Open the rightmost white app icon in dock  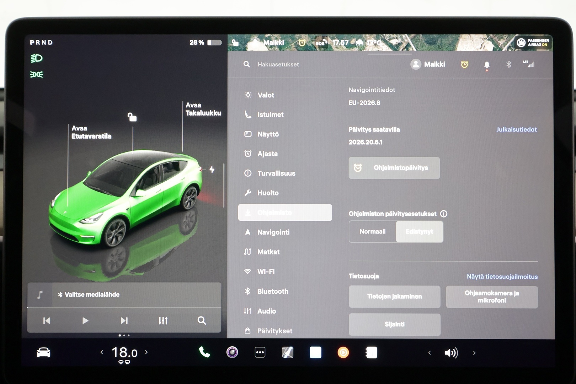[371, 352]
